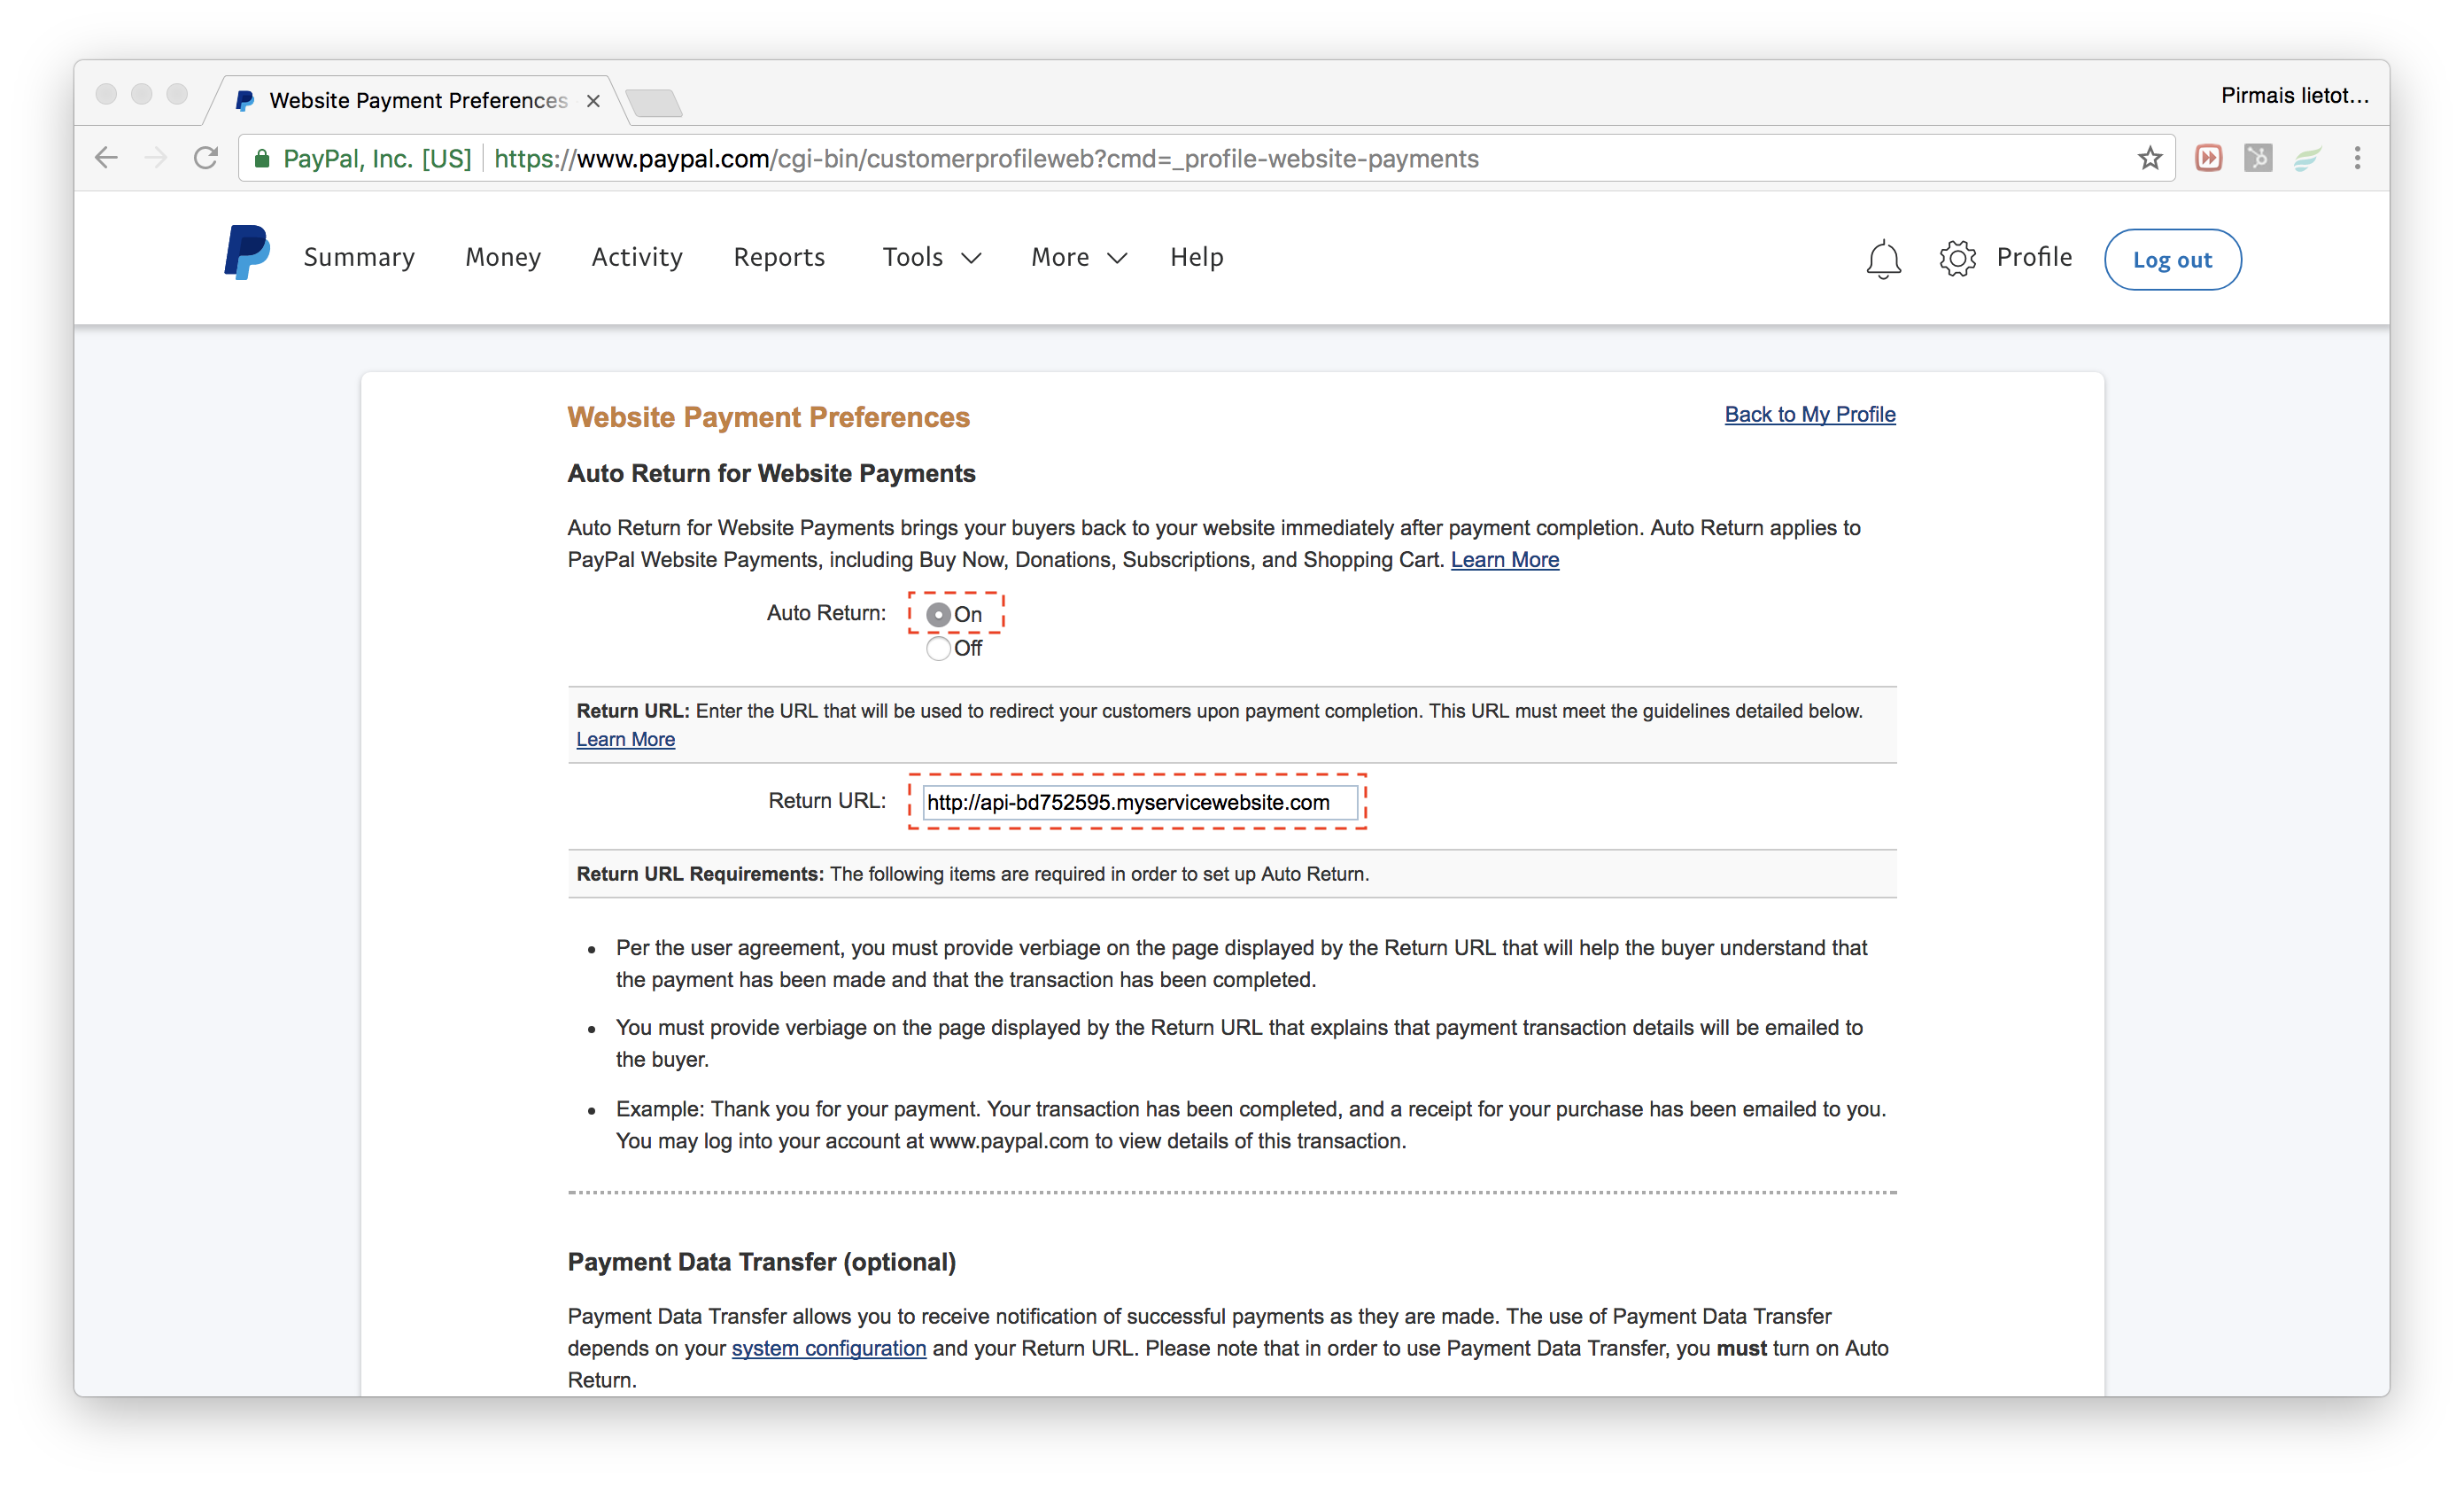Click the green secure padlock icon
The height and width of the screenshot is (1485, 2464).
point(262,158)
